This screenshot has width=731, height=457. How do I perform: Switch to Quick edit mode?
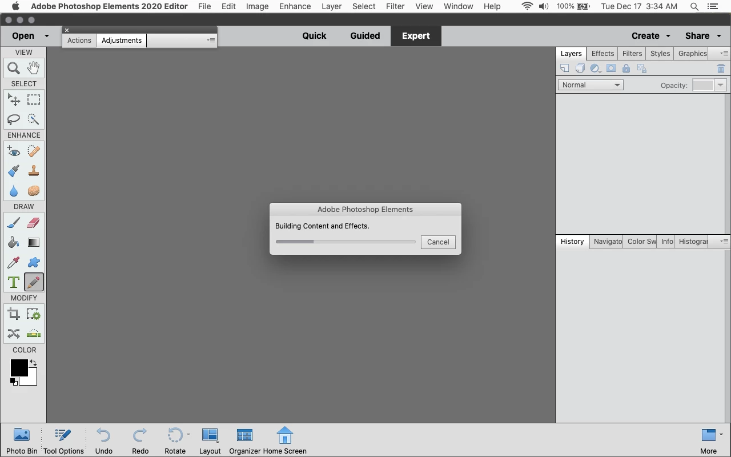[314, 35]
